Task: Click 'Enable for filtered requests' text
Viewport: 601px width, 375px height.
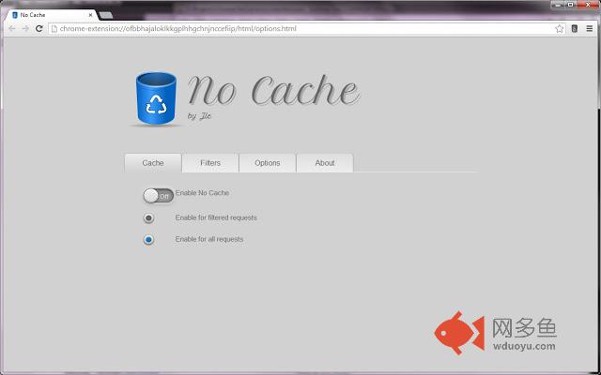Action: point(216,217)
